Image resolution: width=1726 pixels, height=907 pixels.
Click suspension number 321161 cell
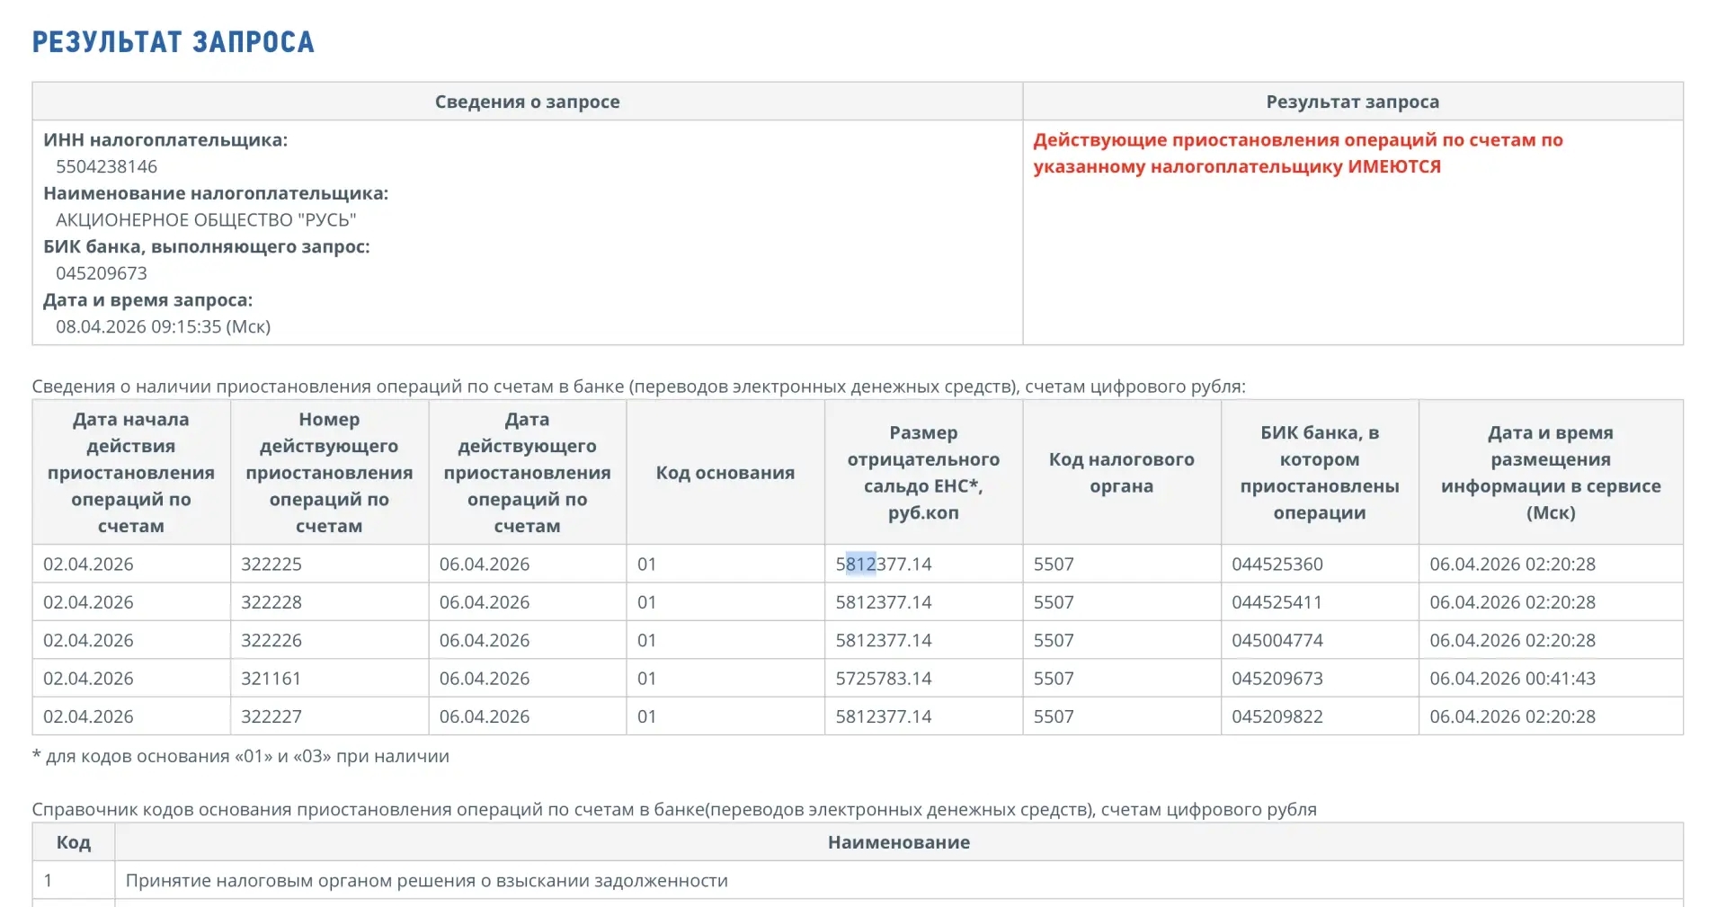pos(271,679)
